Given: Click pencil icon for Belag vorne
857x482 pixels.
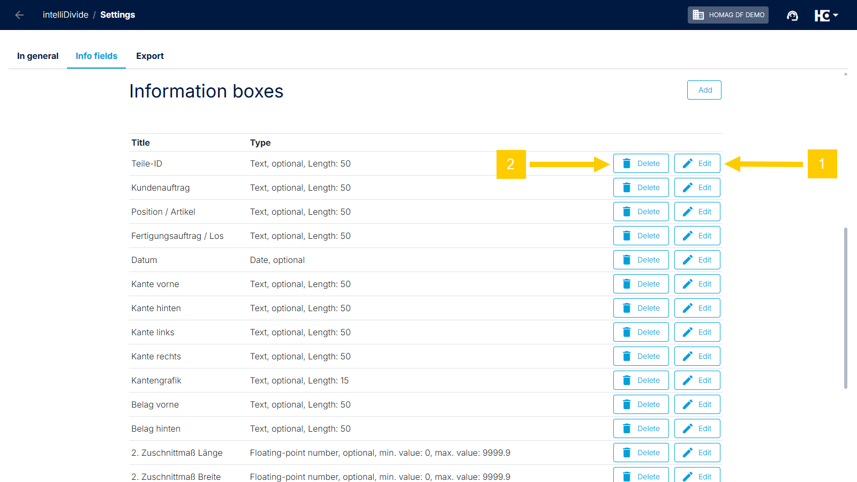Looking at the screenshot, I should tap(688, 404).
